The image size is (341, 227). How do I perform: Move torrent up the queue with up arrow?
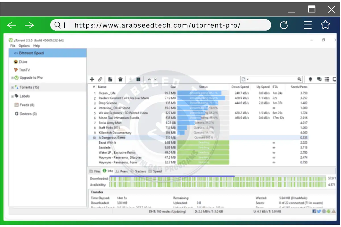click(149, 79)
